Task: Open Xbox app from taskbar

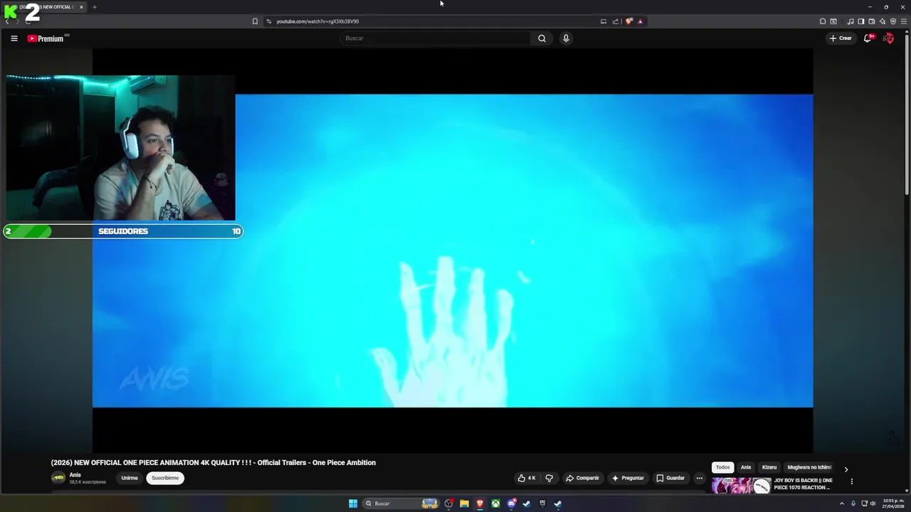Action: click(x=495, y=503)
